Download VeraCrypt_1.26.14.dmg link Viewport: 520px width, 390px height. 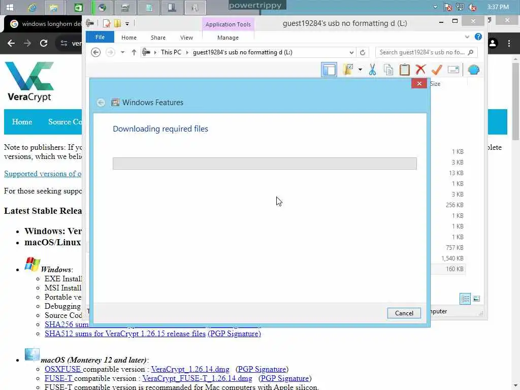click(x=190, y=369)
